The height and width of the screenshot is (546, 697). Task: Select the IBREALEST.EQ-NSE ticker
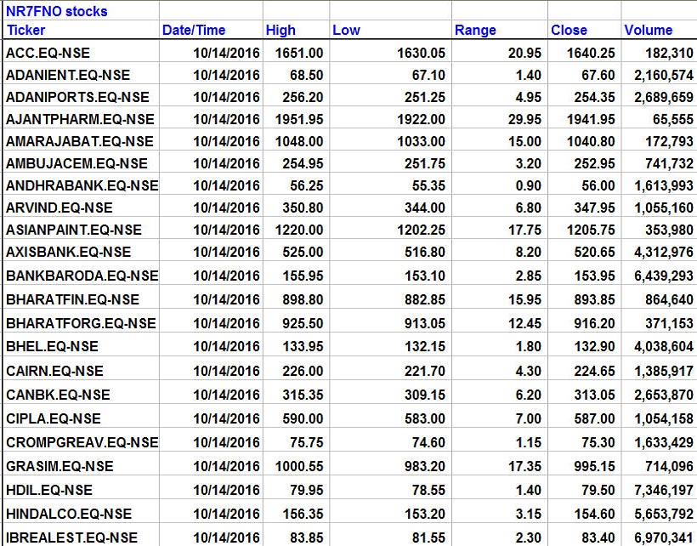click(71, 537)
